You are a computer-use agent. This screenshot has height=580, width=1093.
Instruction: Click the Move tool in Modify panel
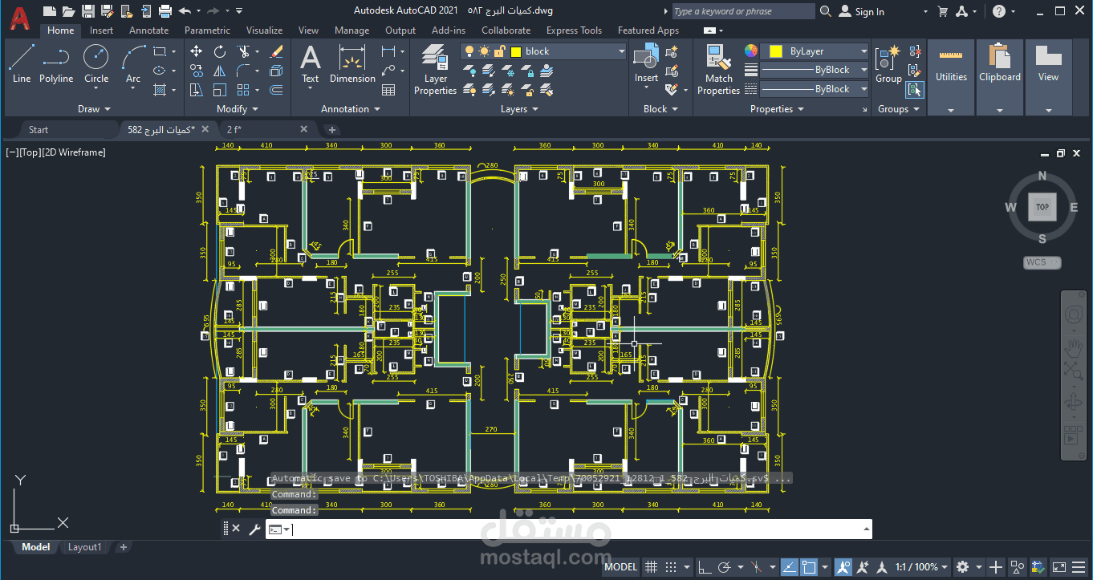196,51
